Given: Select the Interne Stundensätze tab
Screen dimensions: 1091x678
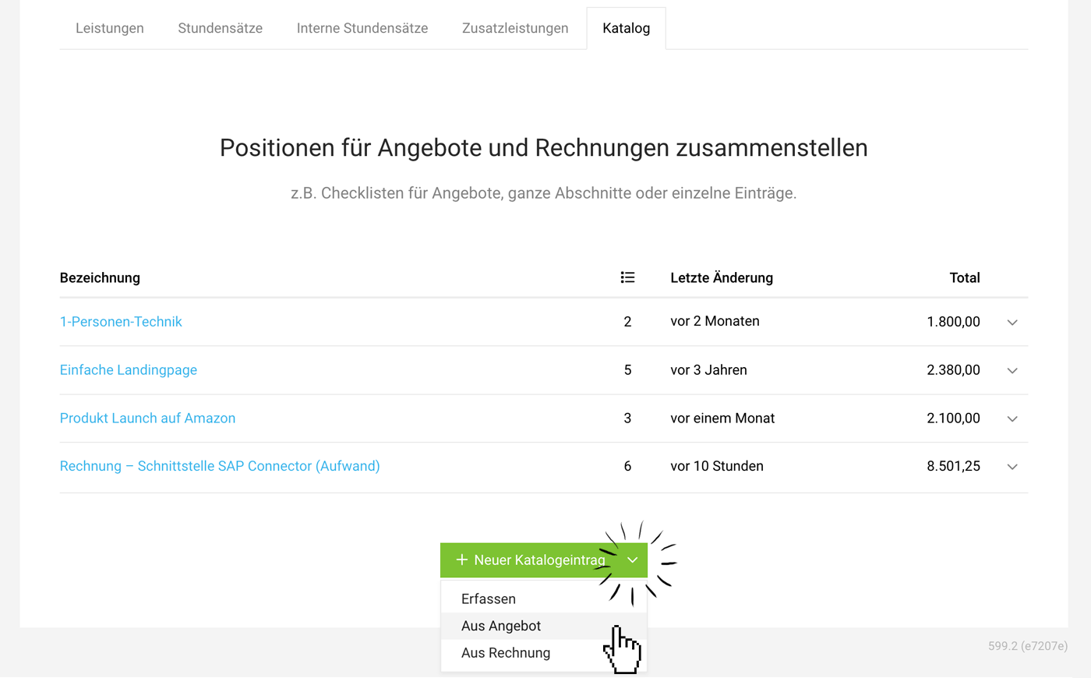Looking at the screenshot, I should 362,28.
